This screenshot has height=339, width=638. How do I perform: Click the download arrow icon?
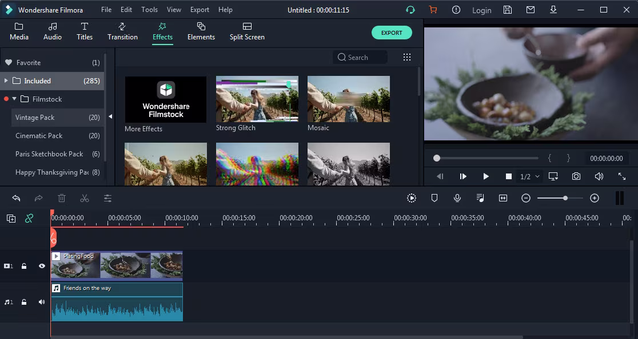pos(553,10)
